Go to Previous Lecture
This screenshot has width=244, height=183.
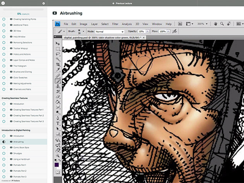click(122, 3)
